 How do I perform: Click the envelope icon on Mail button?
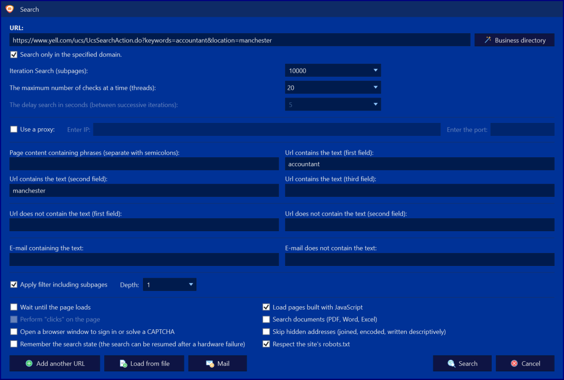point(210,364)
